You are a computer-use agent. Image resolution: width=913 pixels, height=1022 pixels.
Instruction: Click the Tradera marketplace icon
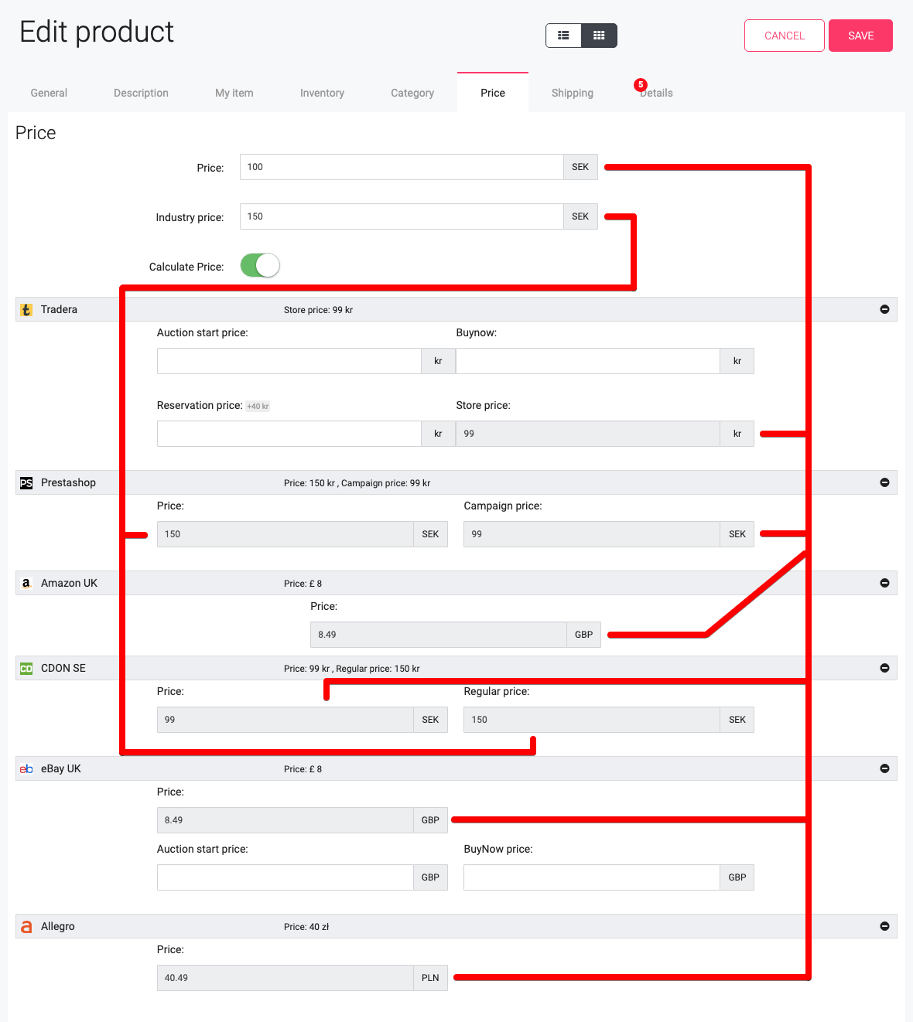click(x=26, y=310)
